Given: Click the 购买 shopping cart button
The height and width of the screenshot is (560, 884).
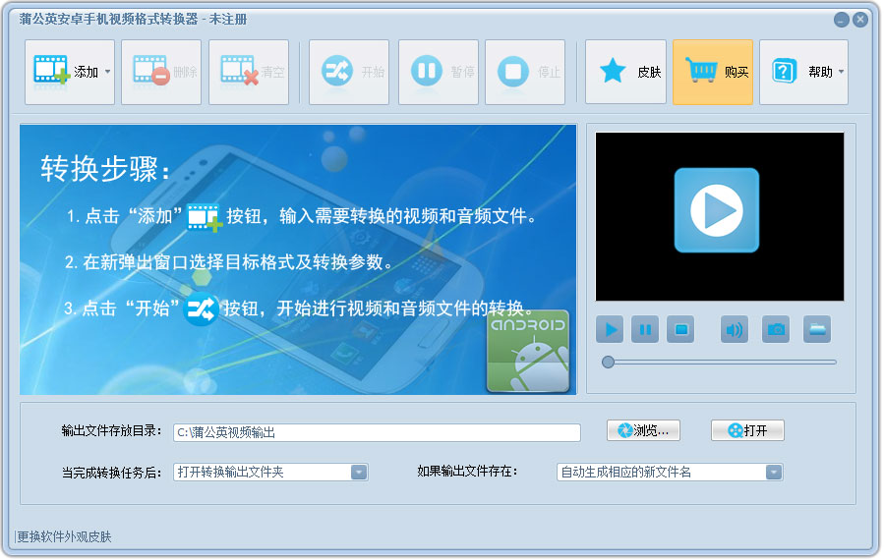Looking at the screenshot, I should 712,72.
